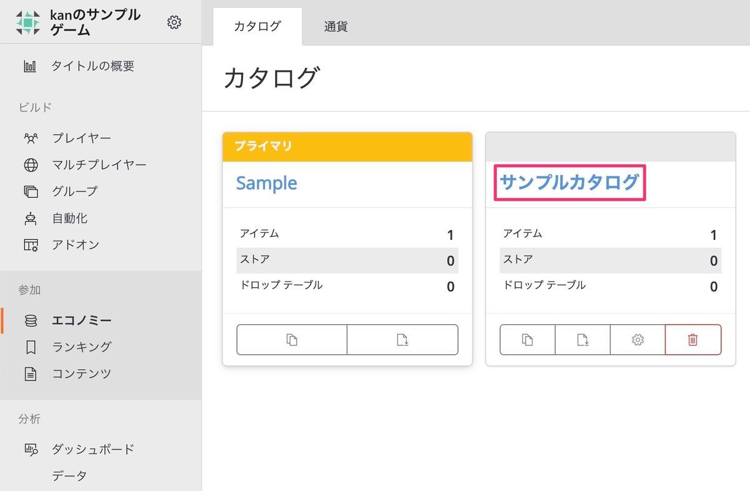Select the タイトルの概要 chart icon
The image size is (750, 491).
[x=28, y=66]
